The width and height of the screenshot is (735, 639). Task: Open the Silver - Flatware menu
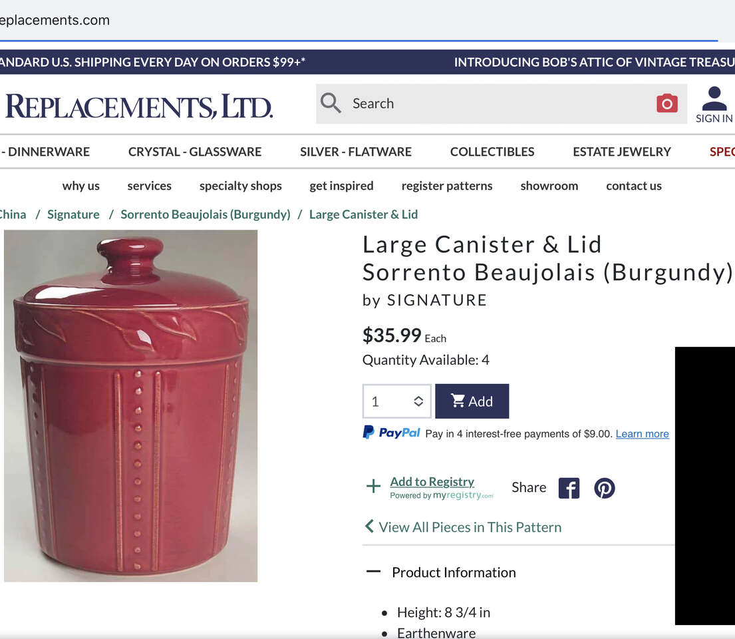(x=355, y=152)
